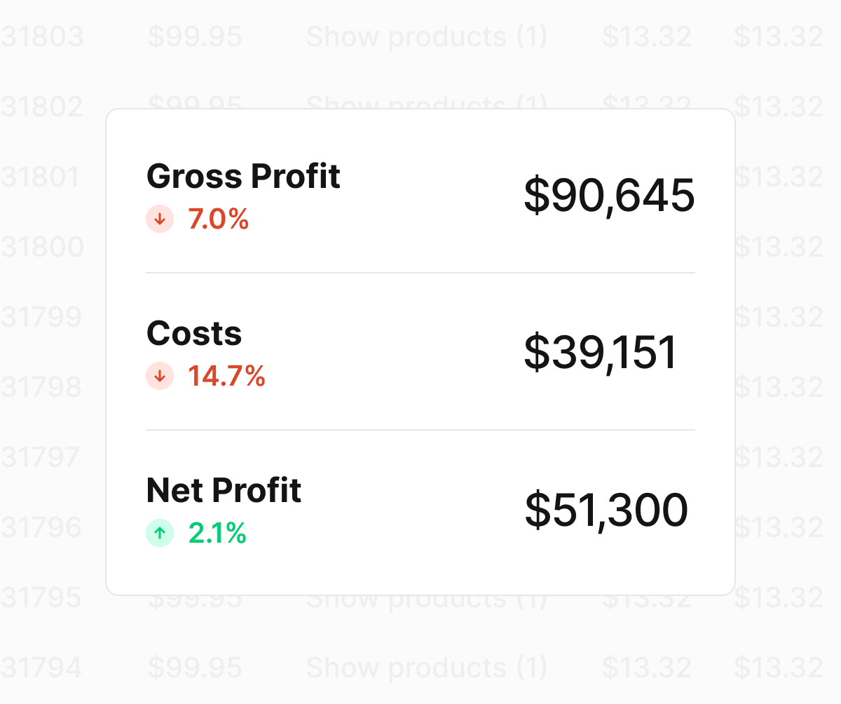Click the $90,645 gross profit amount

point(609,196)
